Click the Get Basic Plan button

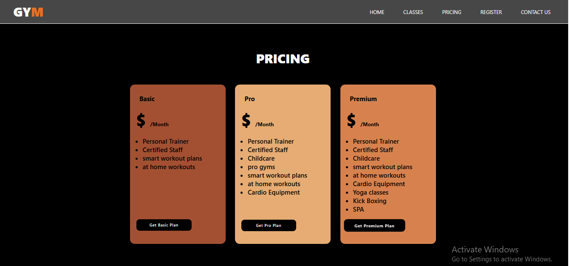point(164,225)
